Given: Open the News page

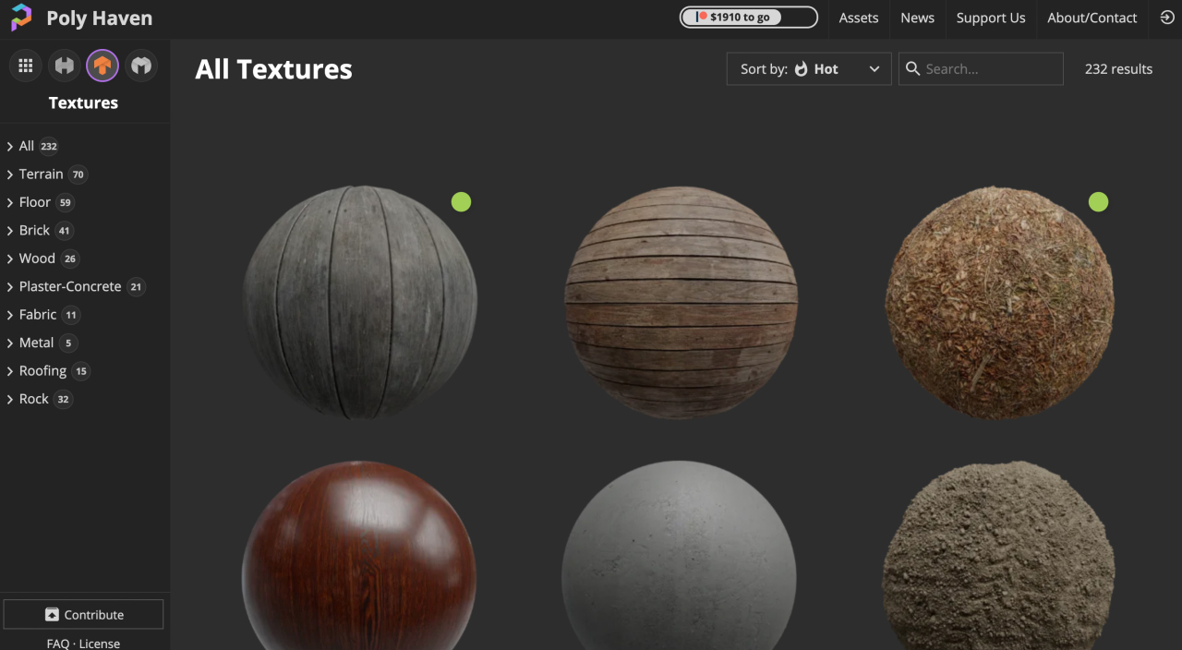Looking at the screenshot, I should click(918, 18).
